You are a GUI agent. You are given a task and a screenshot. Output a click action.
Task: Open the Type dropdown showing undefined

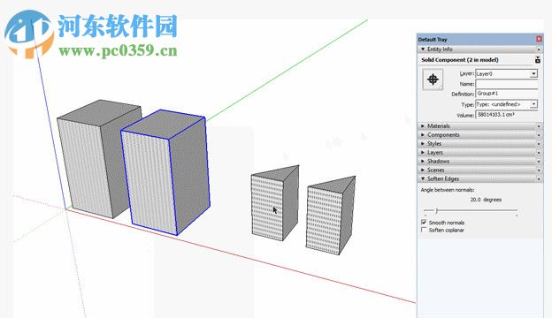click(x=533, y=104)
